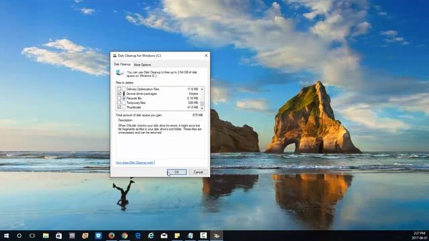
Task: Check the Delivery Optimization Files checkbox
Action: [119, 89]
